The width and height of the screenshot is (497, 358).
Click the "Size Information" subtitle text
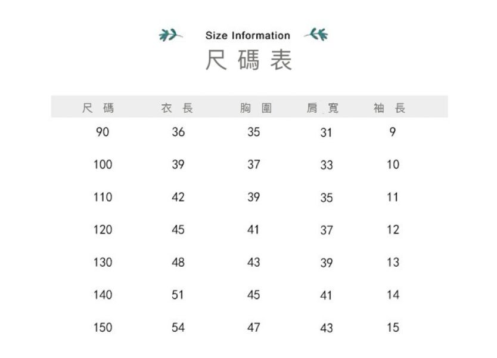[247, 36]
